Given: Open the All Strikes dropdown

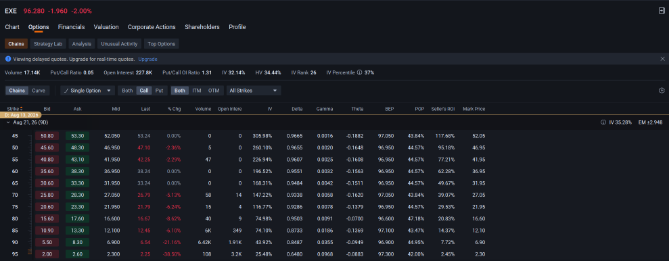Looking at the screenshot, I should [x=254, y=91].
